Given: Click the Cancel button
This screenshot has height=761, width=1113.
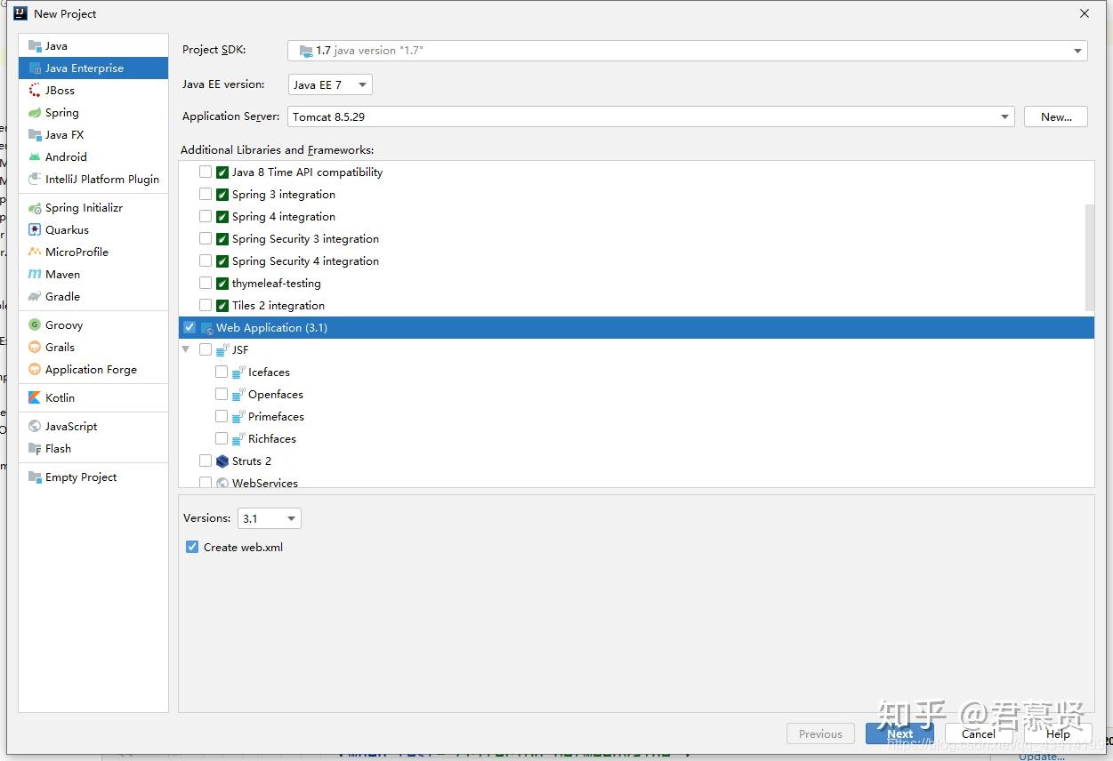Looking at the screenshot, I should point(978,733).
